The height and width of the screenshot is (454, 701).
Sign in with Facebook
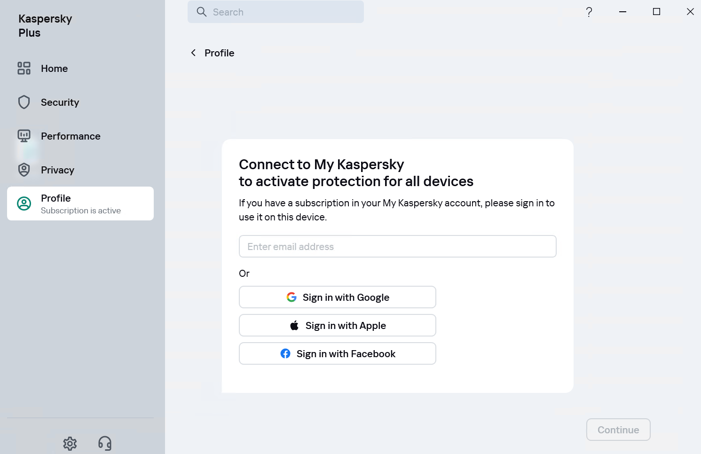337,353
